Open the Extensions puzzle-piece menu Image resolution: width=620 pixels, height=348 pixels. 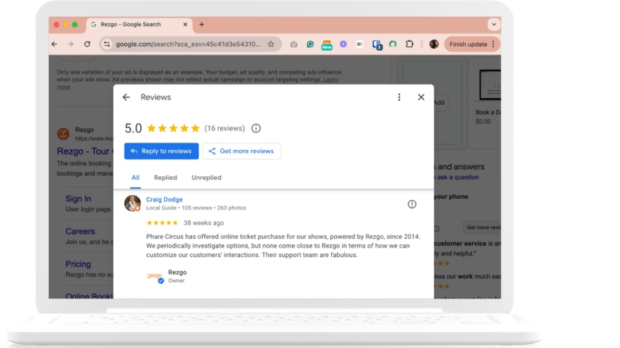click(409, 44)
